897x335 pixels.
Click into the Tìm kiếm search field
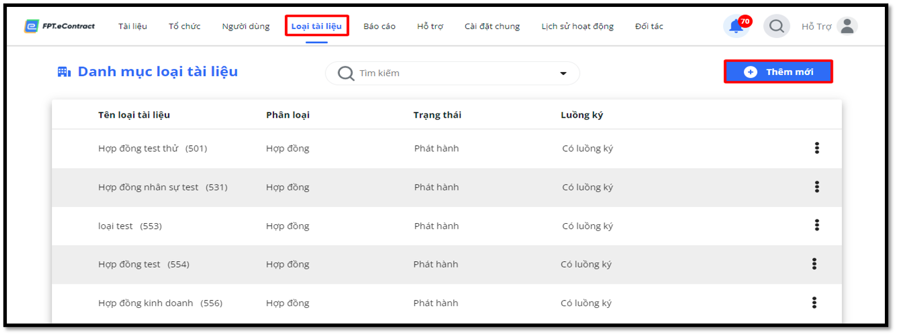[453, 73]
